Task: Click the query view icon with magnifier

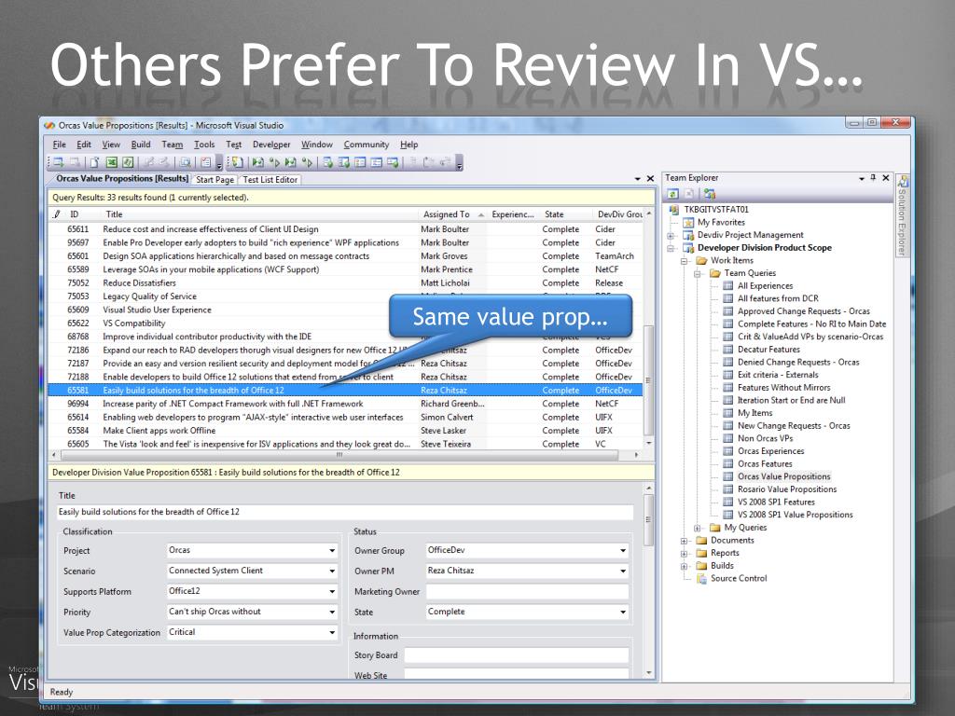Action: pyautogui.click(x=186, y=162)
